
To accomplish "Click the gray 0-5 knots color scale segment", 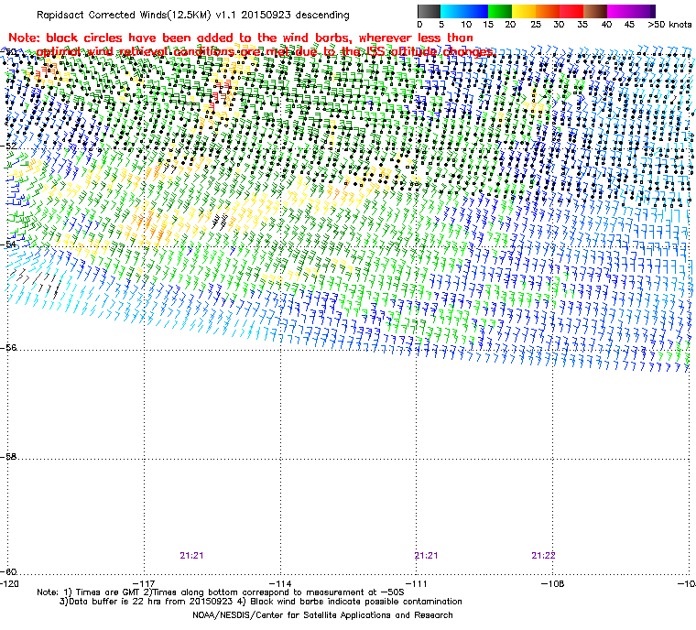I will [429, 11].
